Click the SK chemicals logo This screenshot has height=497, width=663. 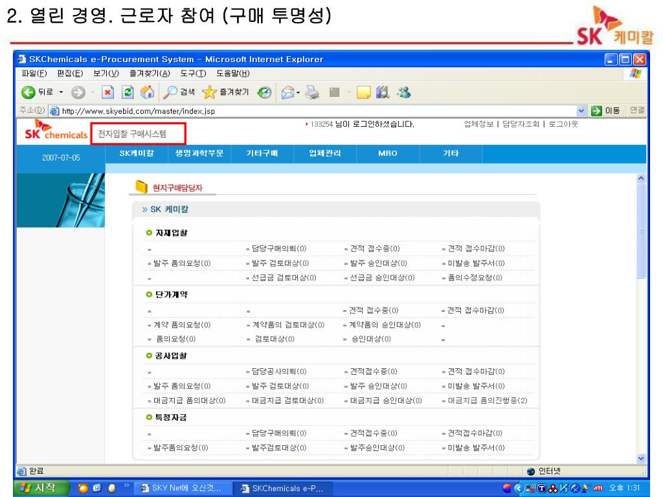(x=56, y=130)
